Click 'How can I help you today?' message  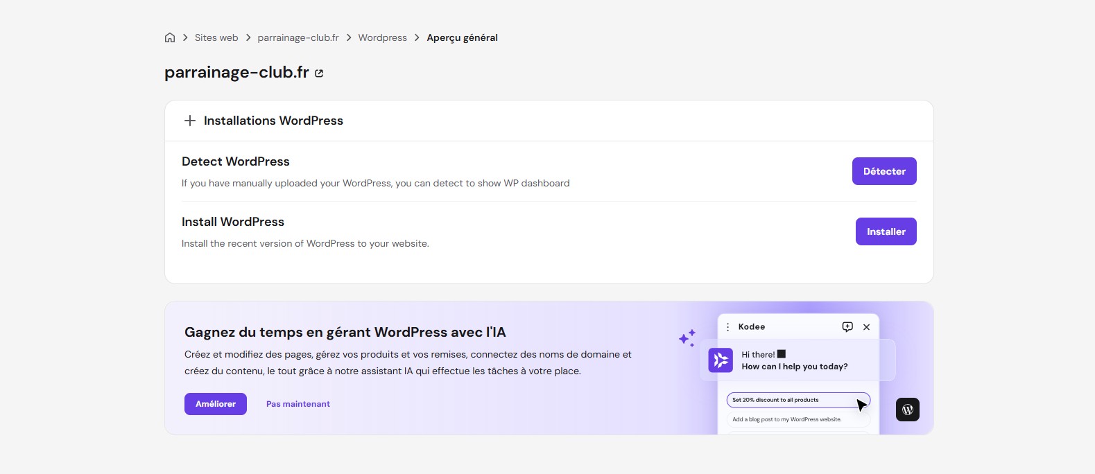795,367
